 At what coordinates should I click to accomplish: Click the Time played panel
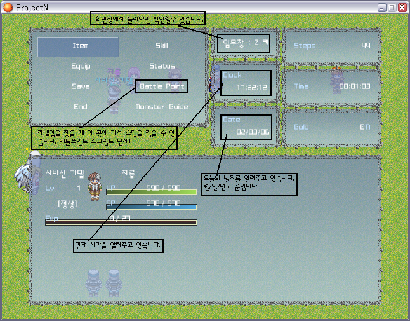tap(331, 86)
